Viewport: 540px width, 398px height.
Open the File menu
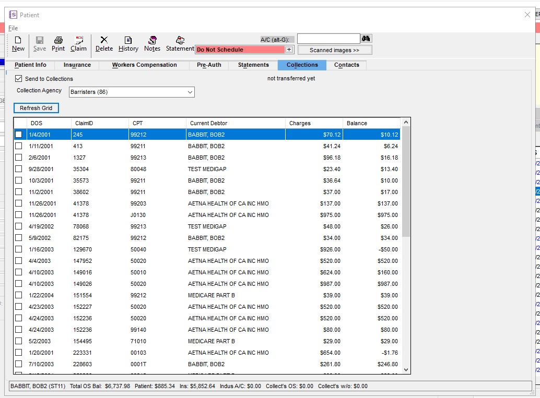pos(13,28)
